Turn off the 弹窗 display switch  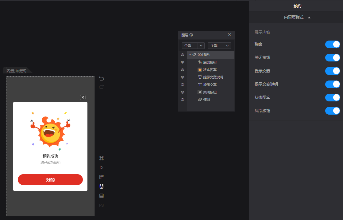click(x=333, y=44)
